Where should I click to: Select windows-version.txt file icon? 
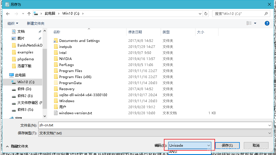coord(55,113)
